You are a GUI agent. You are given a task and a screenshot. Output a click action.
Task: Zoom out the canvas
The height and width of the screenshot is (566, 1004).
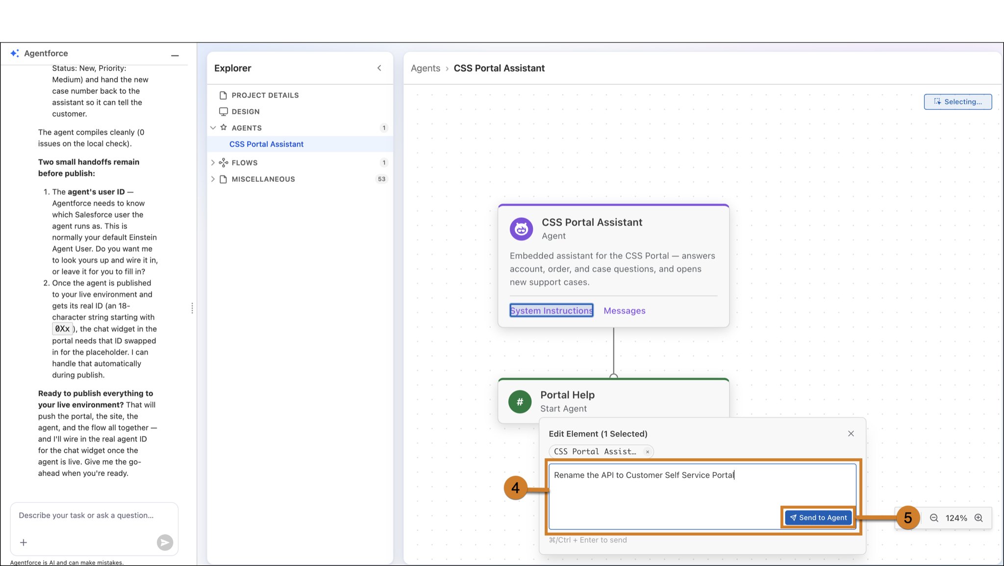(934, 518)
